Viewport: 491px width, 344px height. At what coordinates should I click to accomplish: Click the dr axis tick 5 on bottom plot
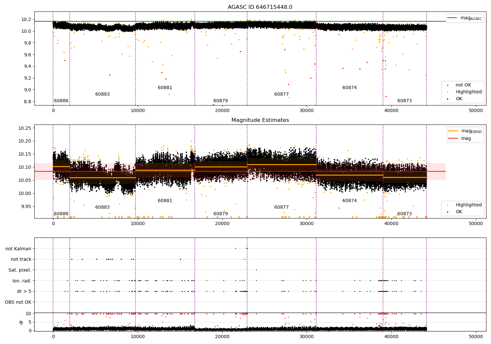30,322
